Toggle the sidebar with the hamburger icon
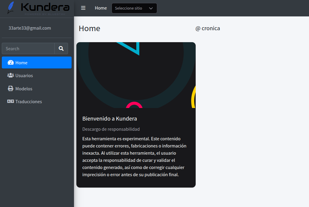Image resolution: width=309 pixels, height=207 pixels. (83, 8)
